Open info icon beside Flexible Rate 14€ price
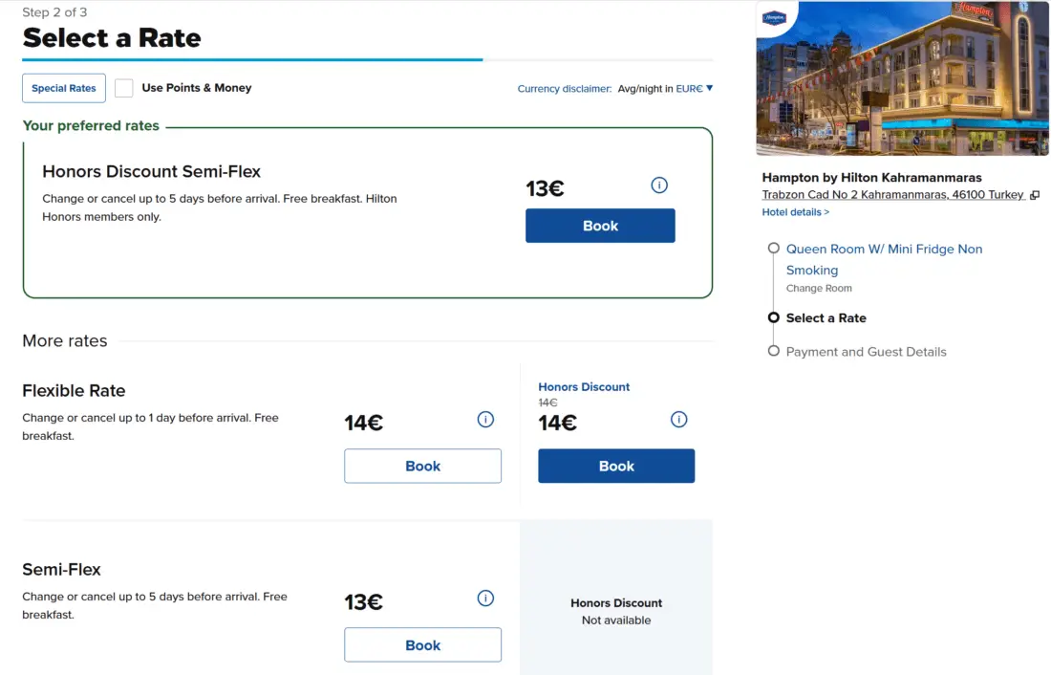The image size is (1051, 675). pyautogui.click(x=485, y=419)
